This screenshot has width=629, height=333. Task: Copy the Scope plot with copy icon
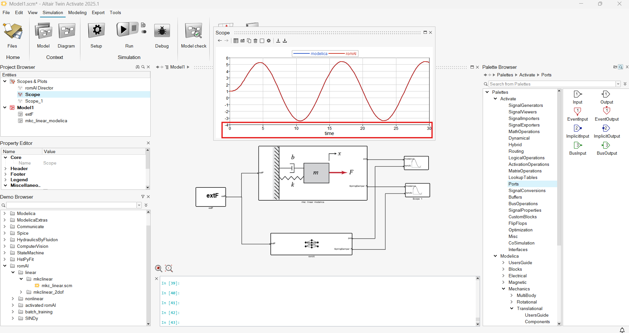249,41
